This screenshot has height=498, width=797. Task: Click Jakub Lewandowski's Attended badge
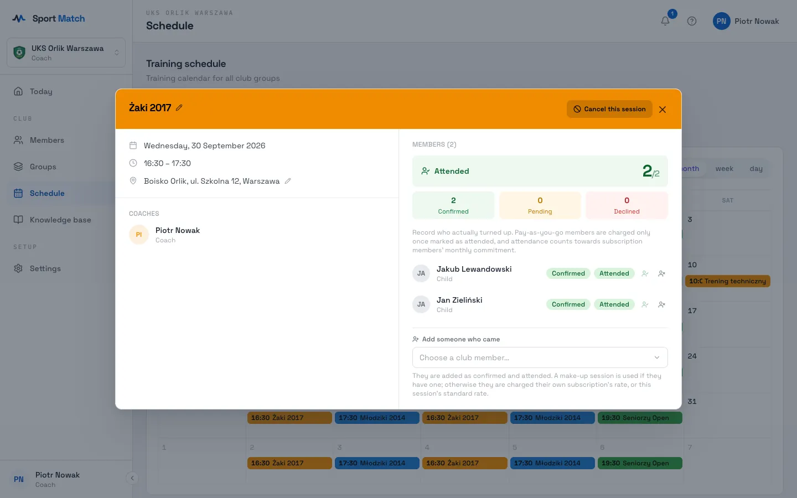click(x=614, y=273)
